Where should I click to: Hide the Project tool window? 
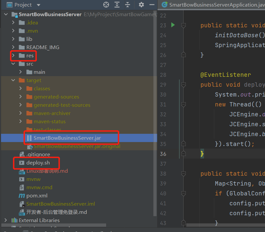[x=152, y=5]
